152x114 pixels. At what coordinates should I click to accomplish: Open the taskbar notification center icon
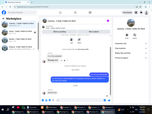click(x=148, y=109)
